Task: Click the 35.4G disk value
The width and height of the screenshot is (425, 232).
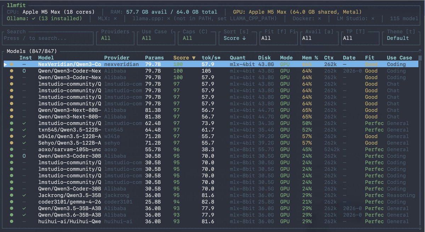Action: (266, 130)
